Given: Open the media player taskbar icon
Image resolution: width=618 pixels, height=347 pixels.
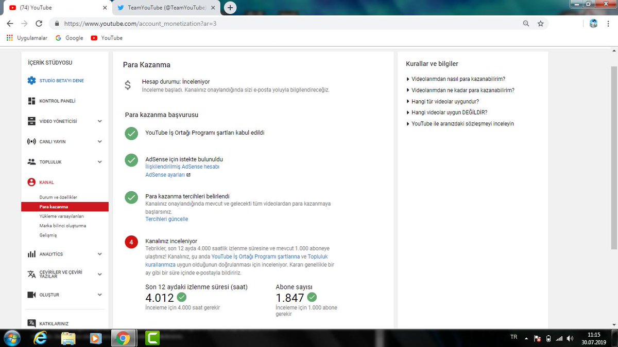Looking at the screenshot, I should point(95,338).
